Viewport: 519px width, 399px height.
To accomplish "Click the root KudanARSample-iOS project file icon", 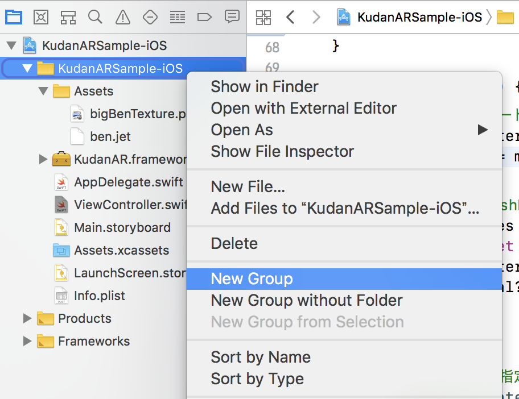I will (x=30, y=45).
